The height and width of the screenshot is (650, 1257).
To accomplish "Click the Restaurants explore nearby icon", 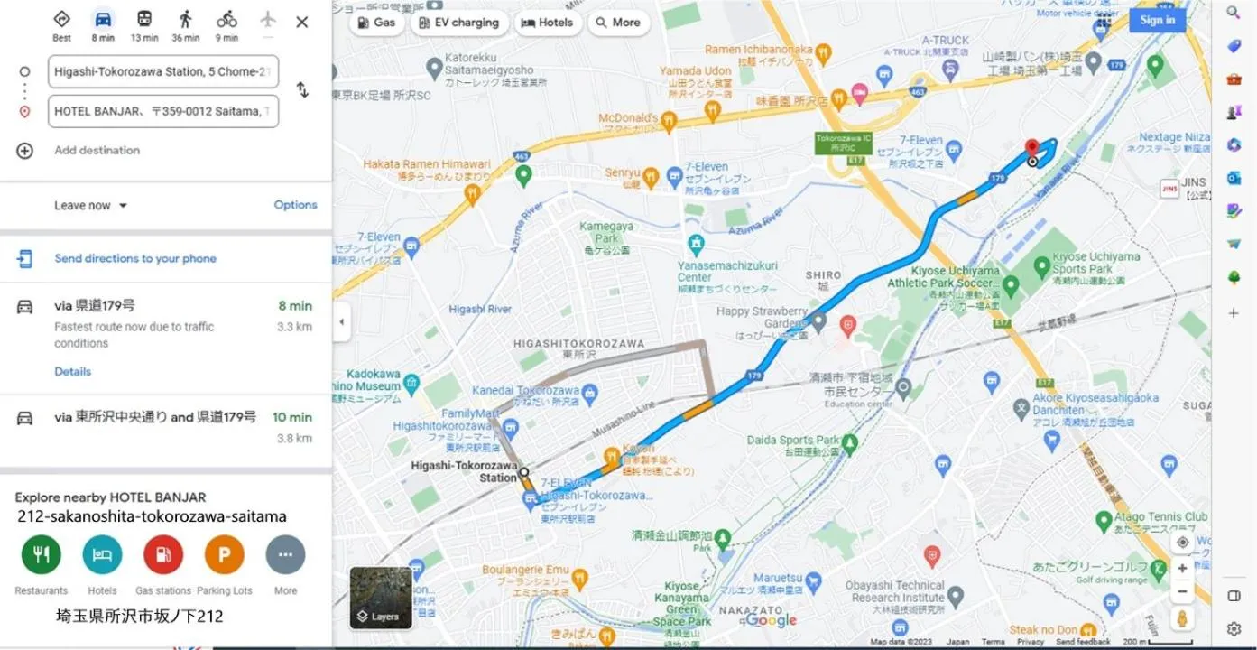I will pyautogui.click(x=41, y=554).
